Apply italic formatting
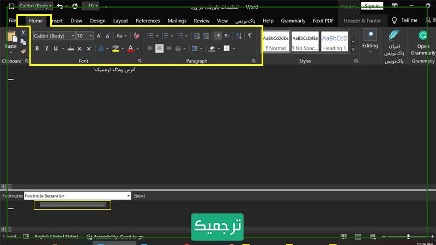The image size is (436, 245). [x=47, y=48]
